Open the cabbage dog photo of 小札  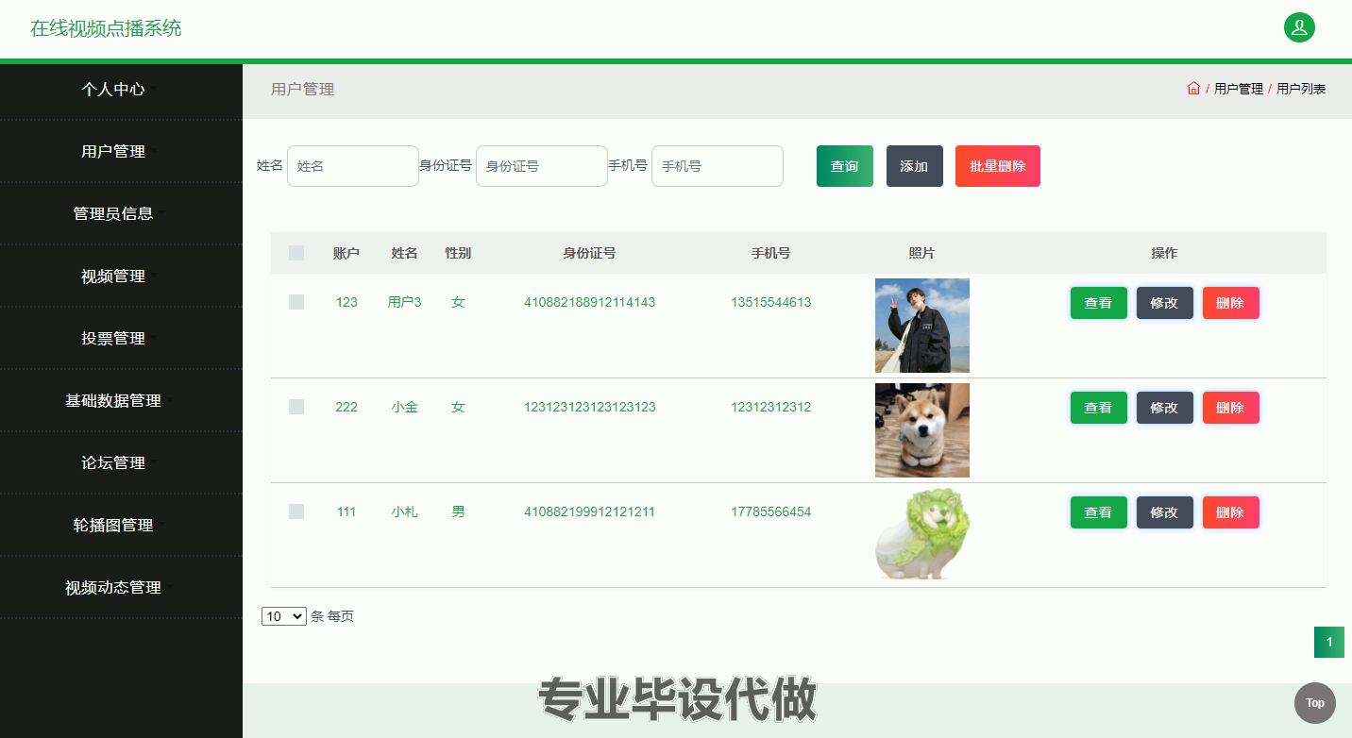click(922, 535)
